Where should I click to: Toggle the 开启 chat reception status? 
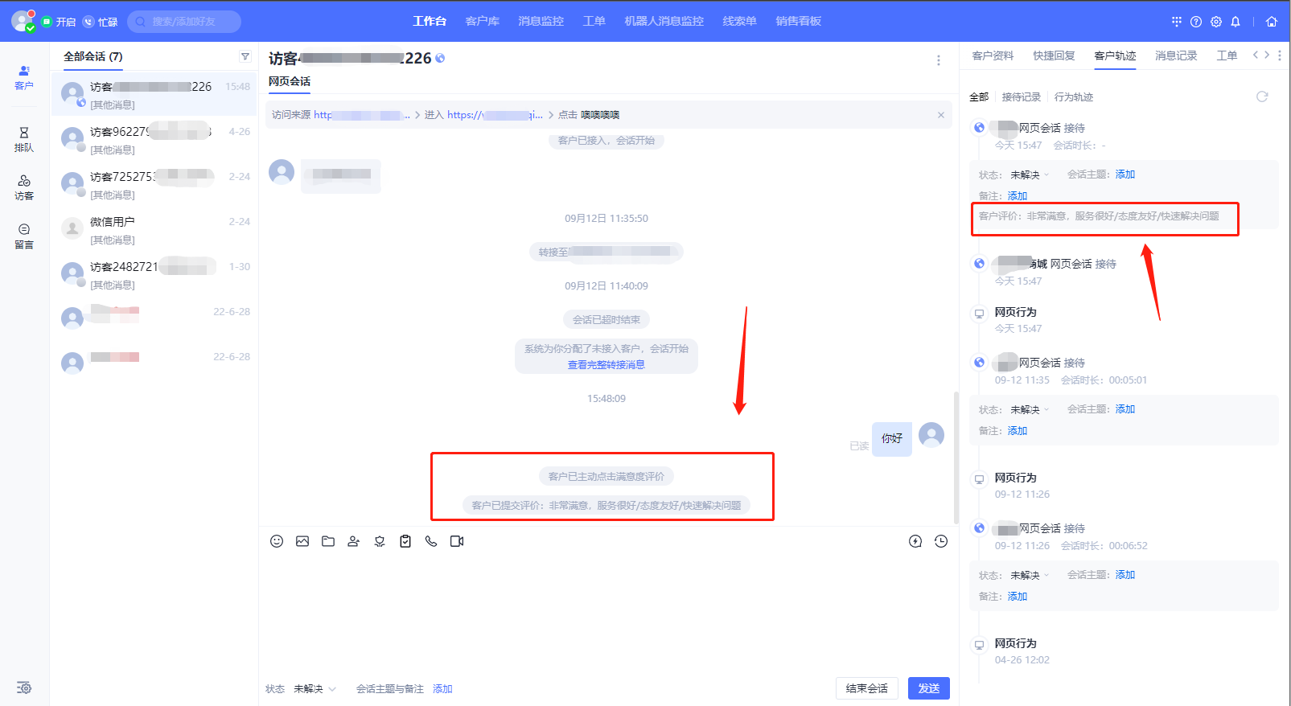coord(59,22)
